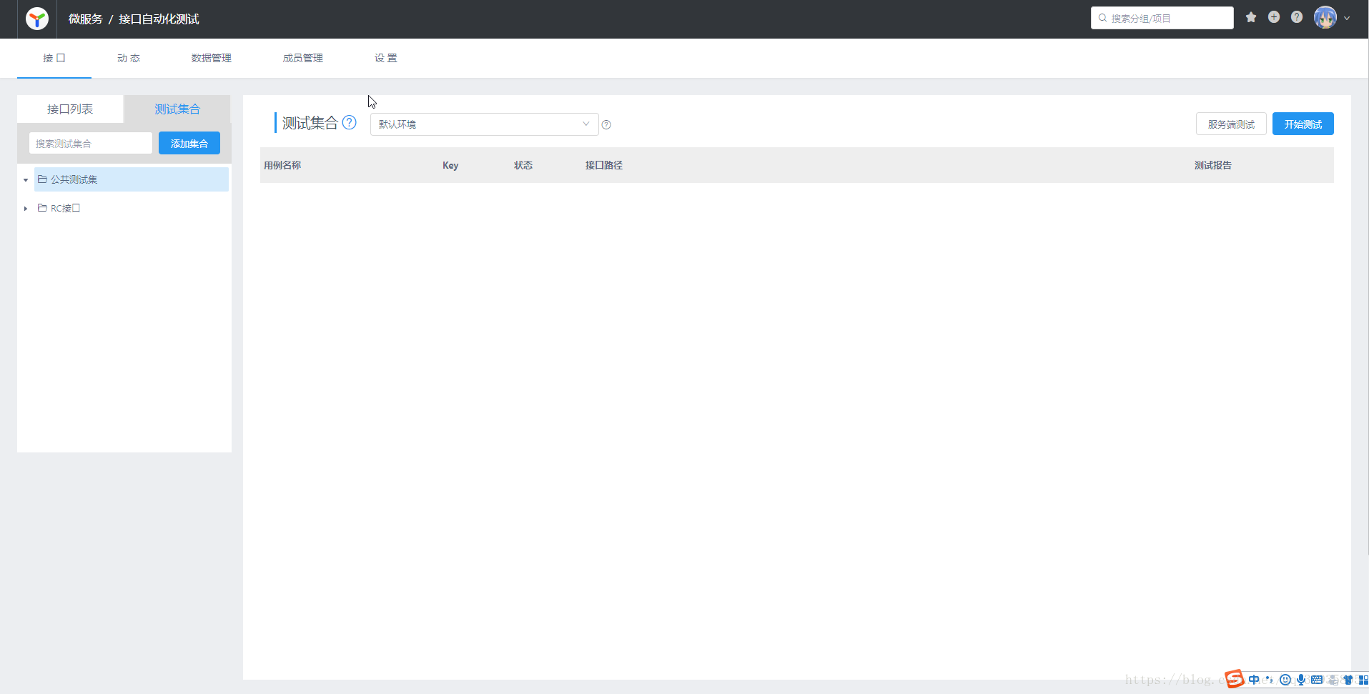
Task: Open the 接口自动化测试 breadcrumb
Action: (159, 19)
